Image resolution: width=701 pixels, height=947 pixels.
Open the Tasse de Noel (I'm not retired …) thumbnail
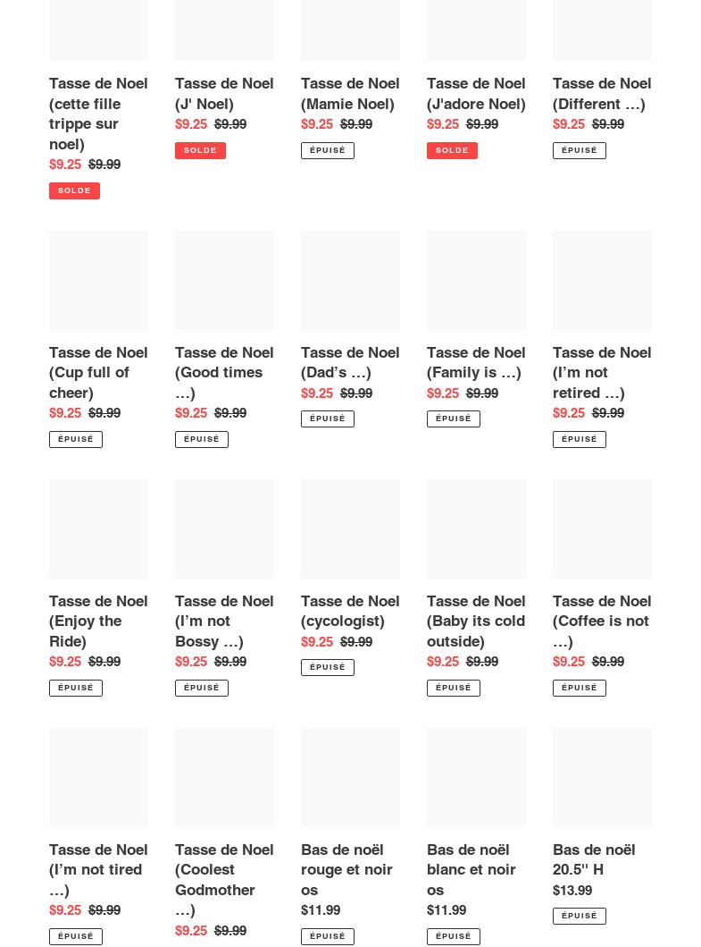click(602, 280)
